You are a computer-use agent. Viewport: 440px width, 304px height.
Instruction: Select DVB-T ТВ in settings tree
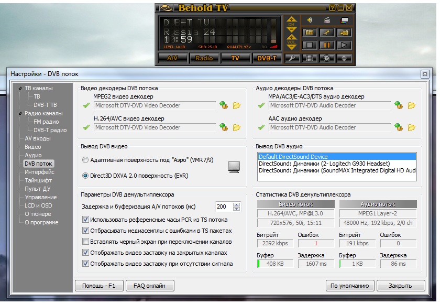(x=45, y=105)
